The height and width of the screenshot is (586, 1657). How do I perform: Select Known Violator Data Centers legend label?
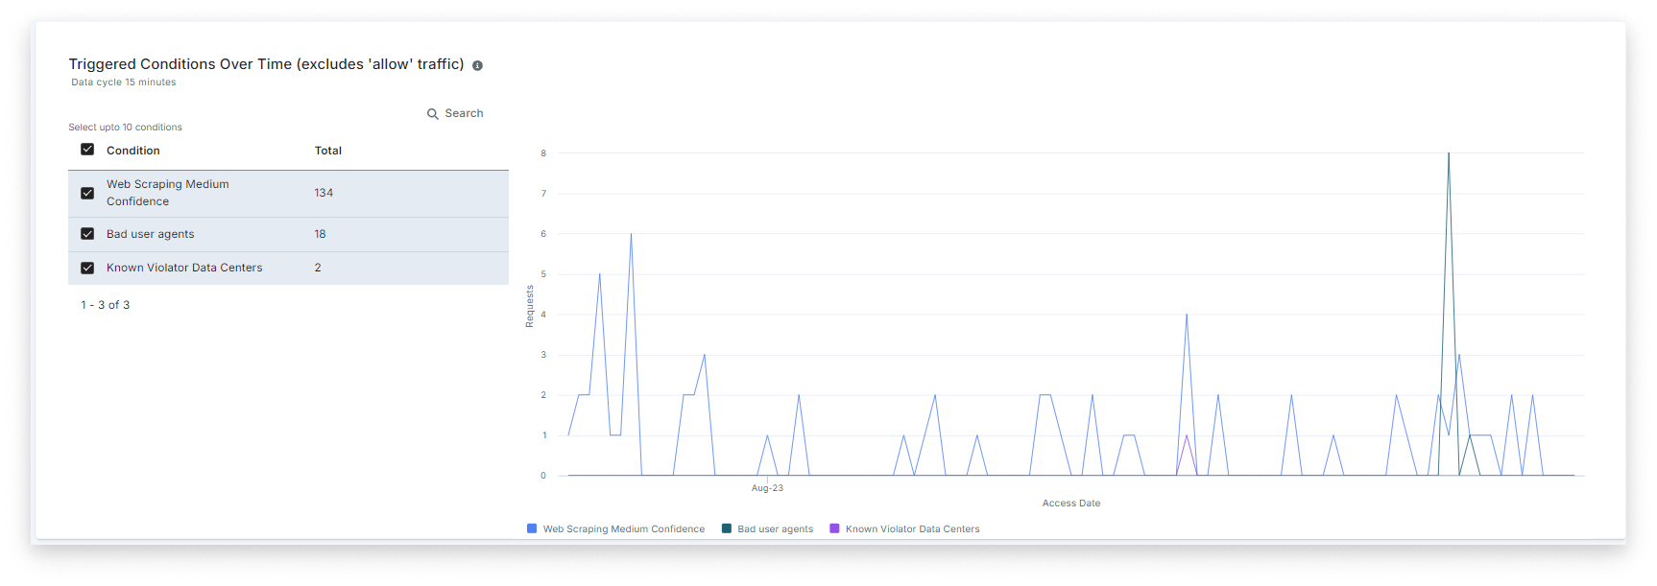(912, 529)
